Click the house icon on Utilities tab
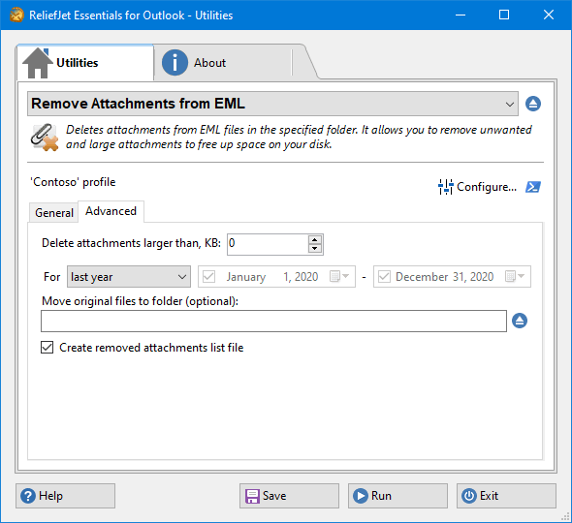The width and height of the screenshot is (572, 523). [38, 63]
